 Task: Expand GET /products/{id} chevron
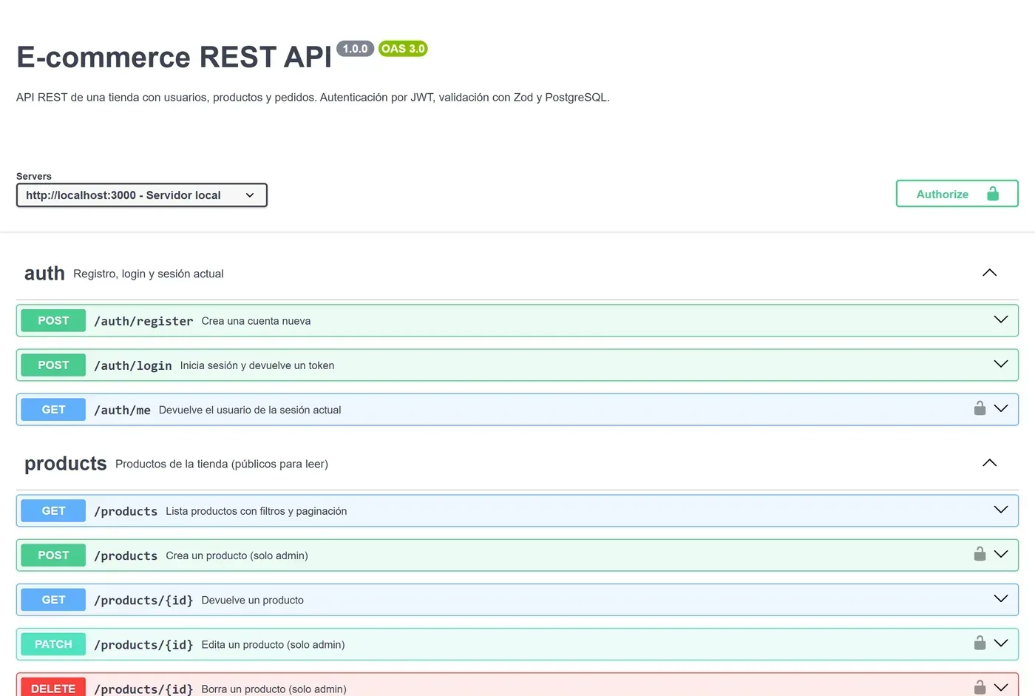(1001, 598)
